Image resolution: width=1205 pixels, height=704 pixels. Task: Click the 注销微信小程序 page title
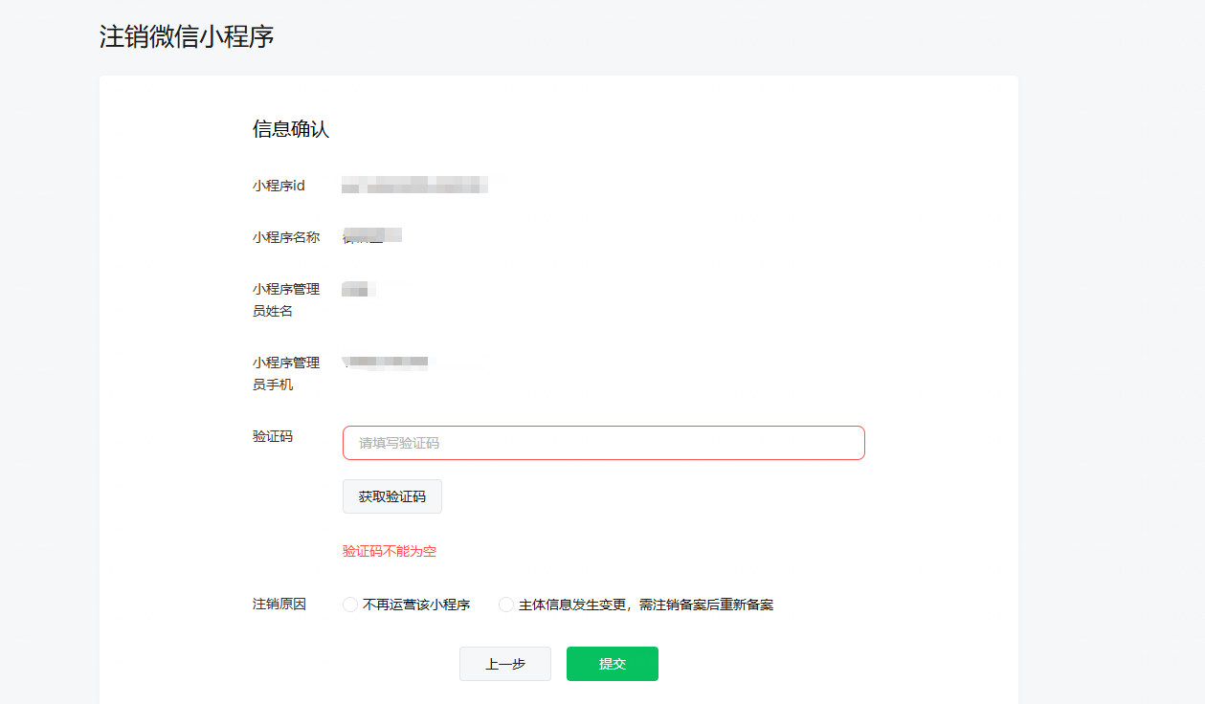(187, 36)
